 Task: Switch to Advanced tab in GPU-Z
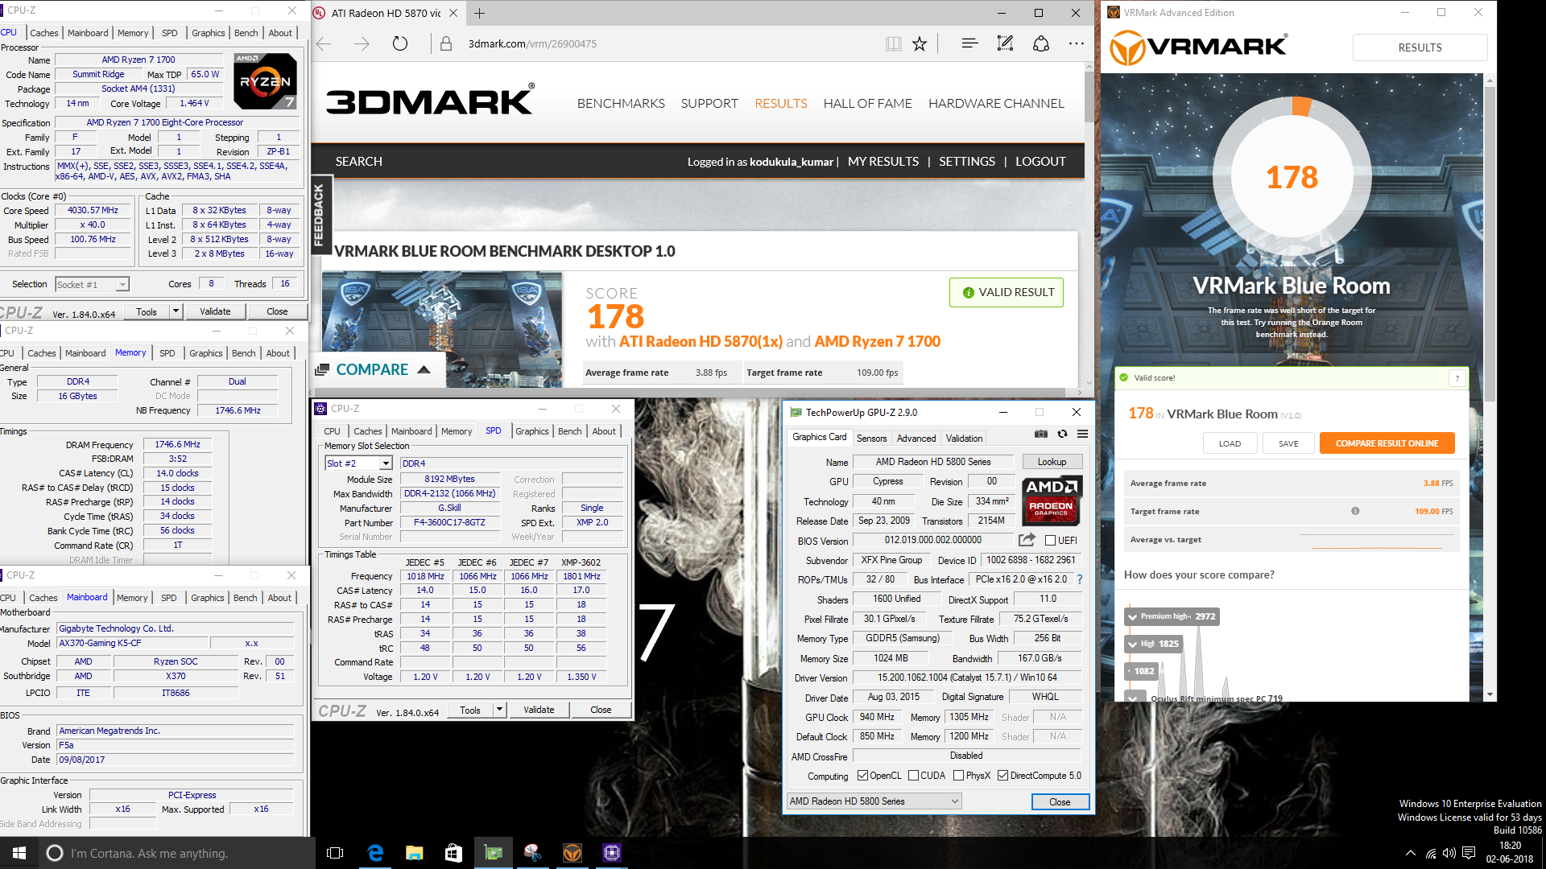916,439
